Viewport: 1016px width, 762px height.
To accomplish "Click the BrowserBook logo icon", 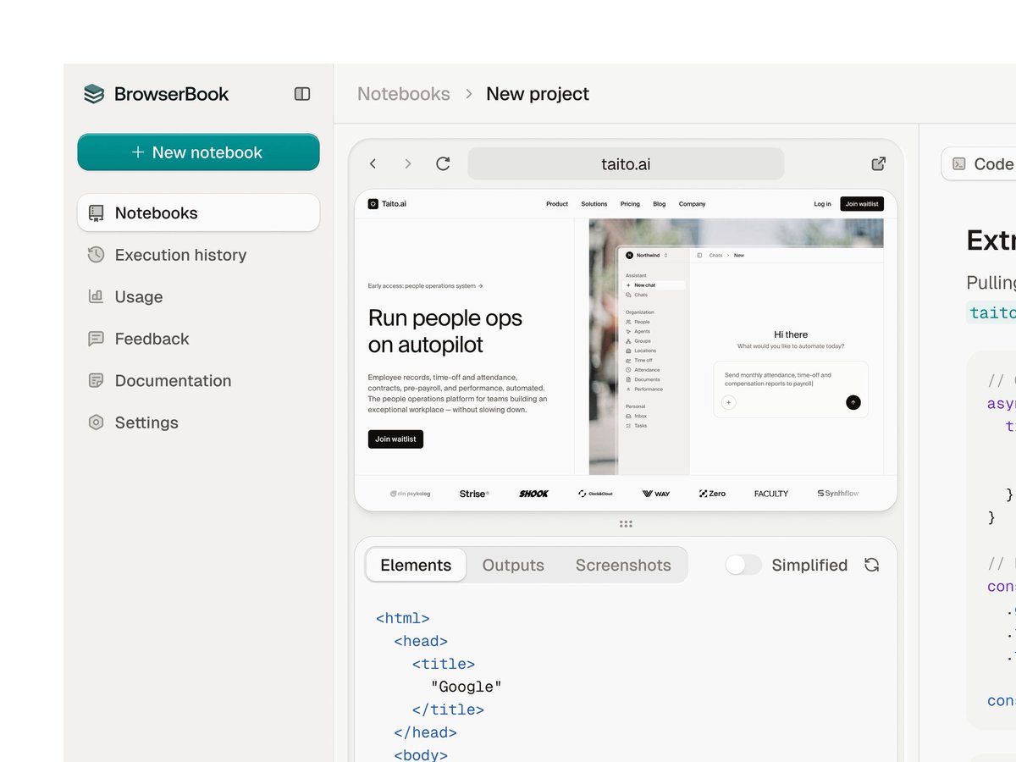I will (94, 94).
